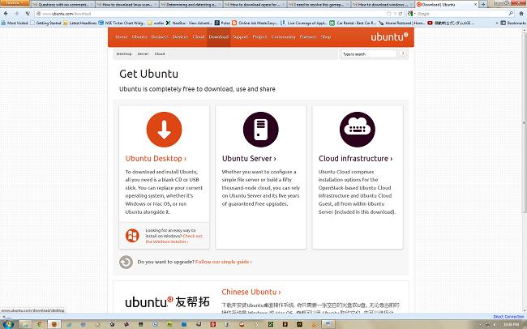Follow the Cloud infrastructure heading link
527x329 pixels.
point(355,158)
